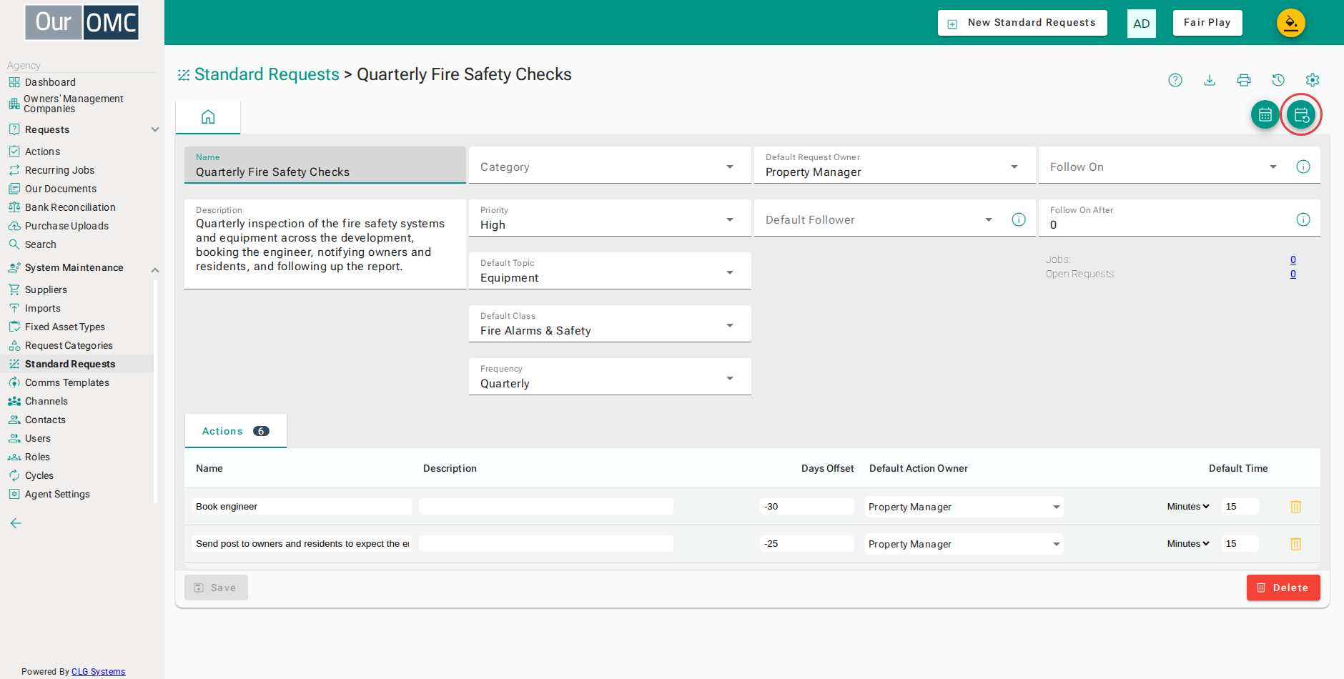Open Comms Templates in the sidebar
The width and height of the screenshot is (1344, 679).
pyautogui.click(x=67, y=382)
